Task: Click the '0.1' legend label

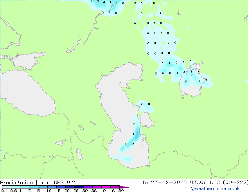Action: pyautogui.click(x=4, y=190)
